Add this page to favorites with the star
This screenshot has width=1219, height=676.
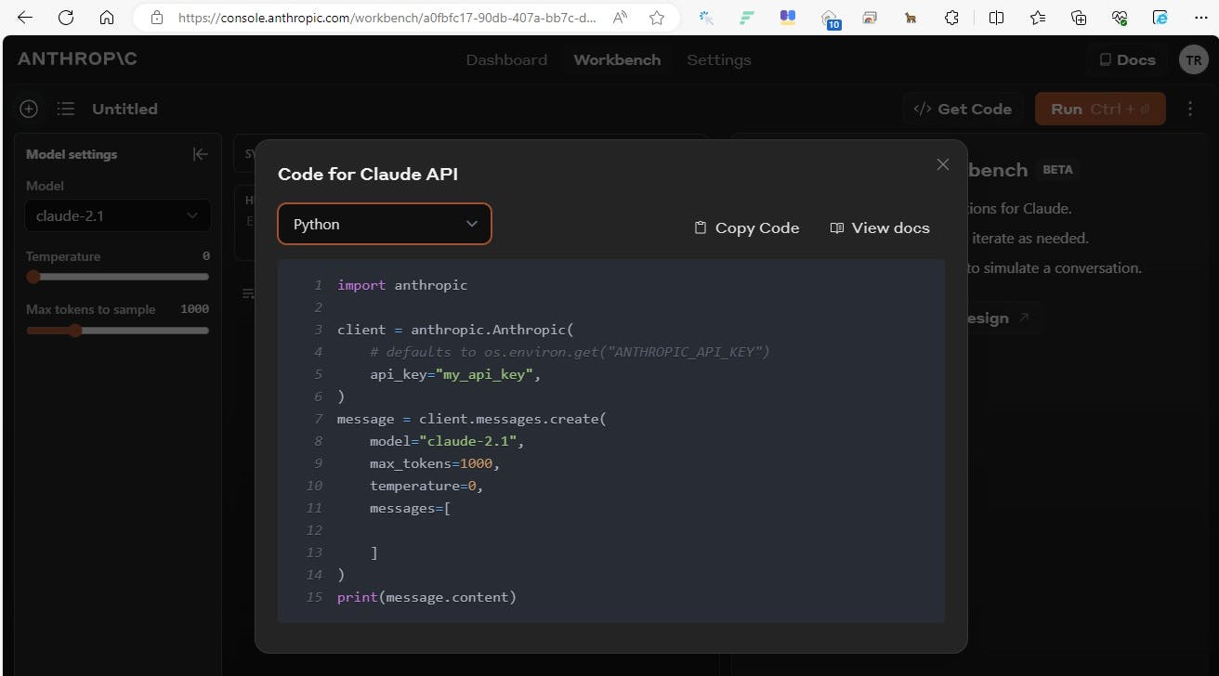tap(657, 17)
